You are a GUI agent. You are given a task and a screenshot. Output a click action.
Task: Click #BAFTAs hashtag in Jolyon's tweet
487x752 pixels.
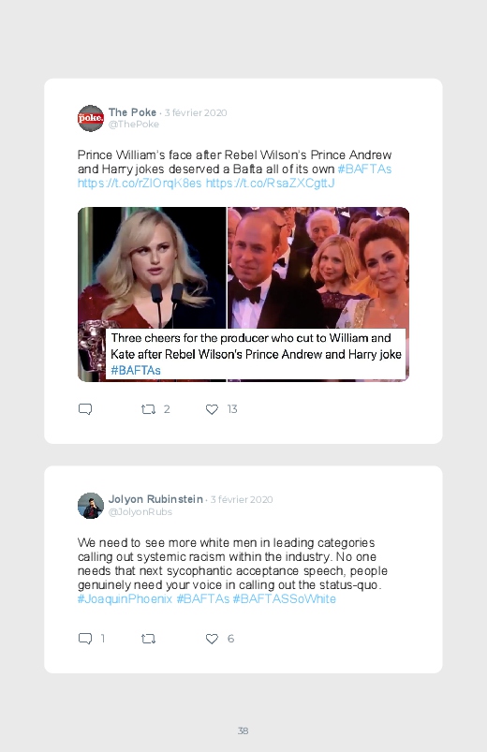click(203, 598)
